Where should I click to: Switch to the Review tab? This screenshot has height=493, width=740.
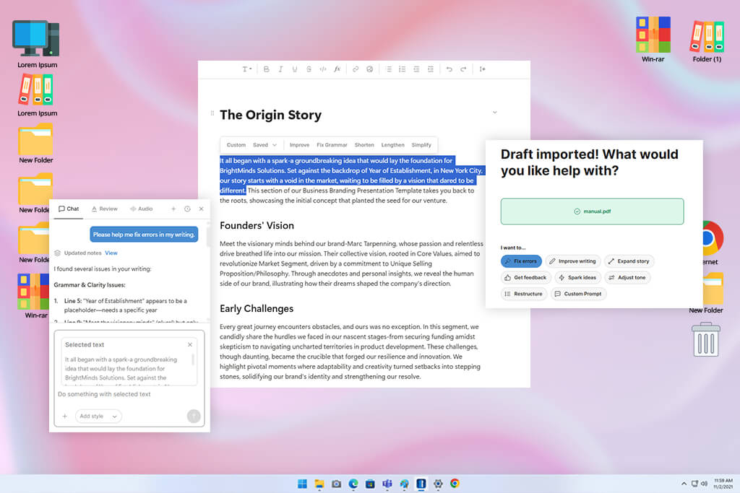pos(104,209)
